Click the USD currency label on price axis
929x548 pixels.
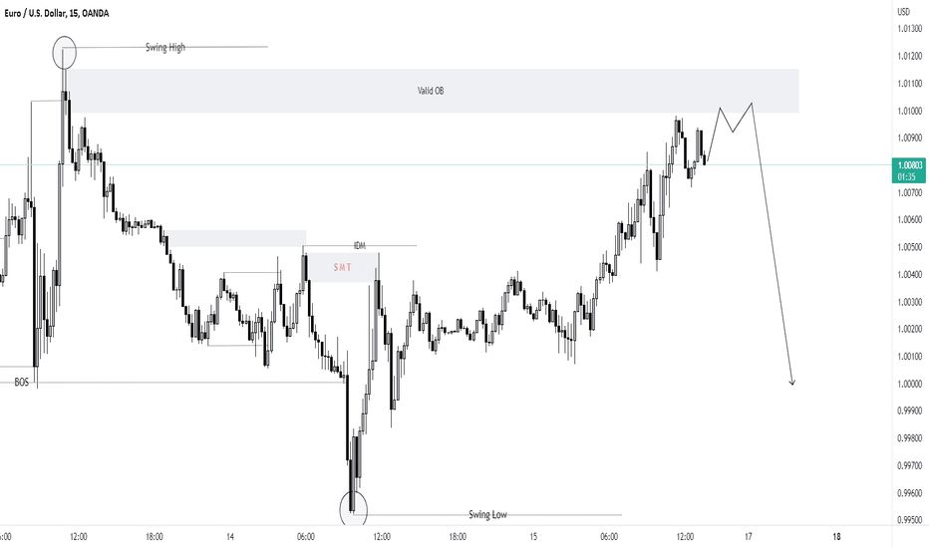point(903,12)
